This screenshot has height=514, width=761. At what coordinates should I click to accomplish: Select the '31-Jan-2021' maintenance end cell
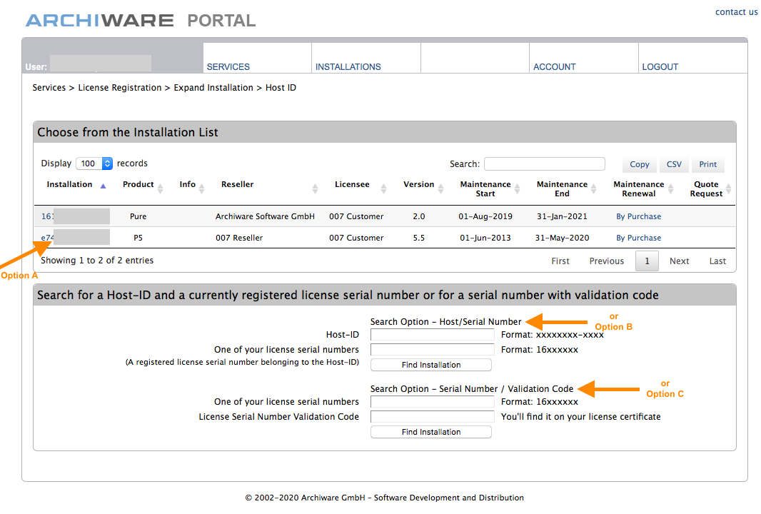(x=562, y=216)
